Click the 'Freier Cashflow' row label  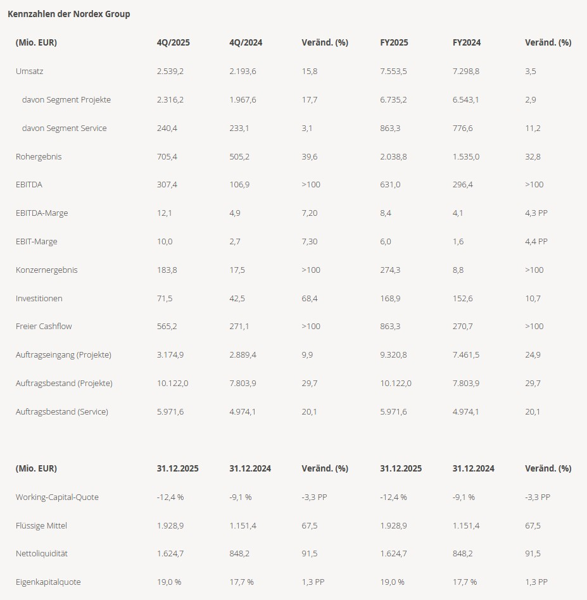point(44,327)
